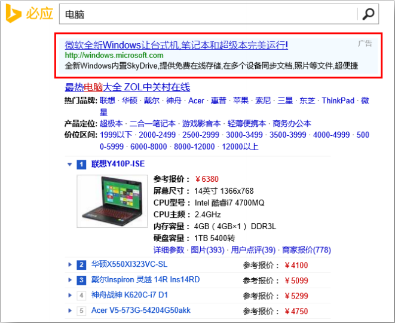The height and width of the screenshot is (323, 395).
Task: Click the ¥5299 price
Action: click(x=296, y=296)
